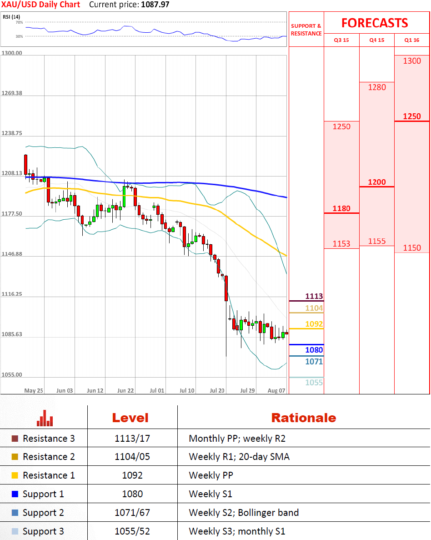Click the 1055 support level marker

pos(314,383)
